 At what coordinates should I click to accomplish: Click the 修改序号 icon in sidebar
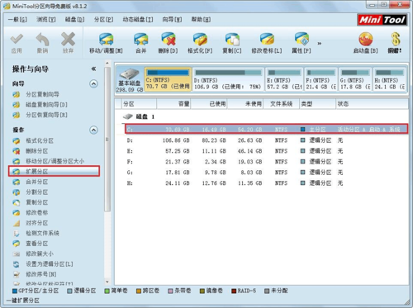[x=17, y=274]
